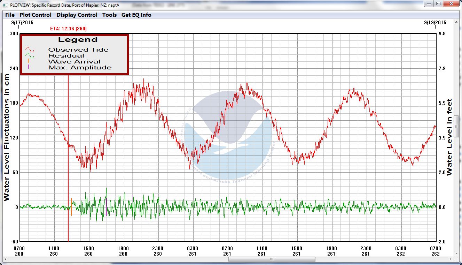Viewport: 462px width, 265px height.
Task: Click the green Residual legend symbol
Action: [x=30, y=56]
